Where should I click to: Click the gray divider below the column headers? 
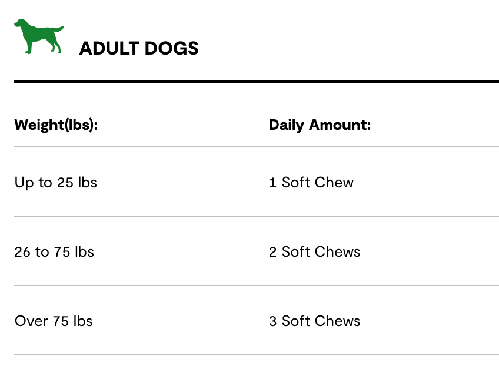257,147
